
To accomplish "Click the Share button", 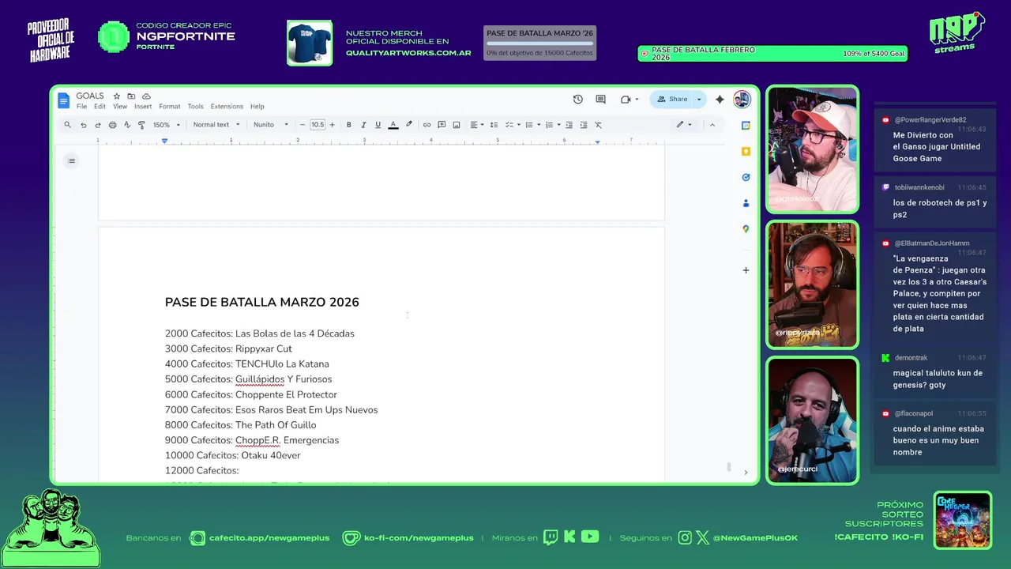I will click(673, 100).
